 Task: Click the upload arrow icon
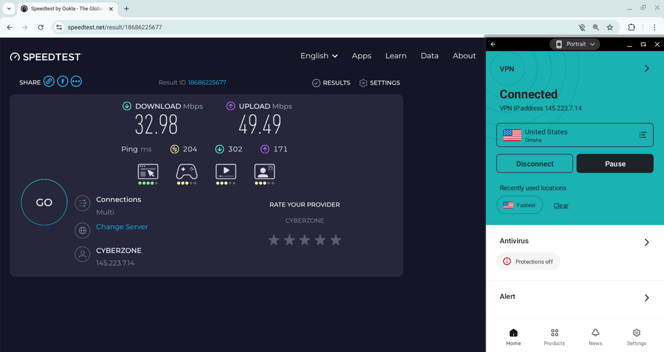click(230, 106)
